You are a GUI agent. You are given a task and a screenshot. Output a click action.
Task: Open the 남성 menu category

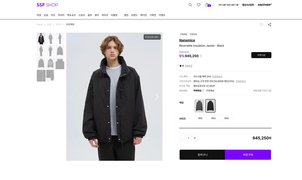(x=46, y=15)
